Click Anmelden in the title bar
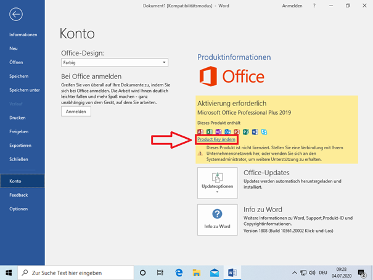This screenshot has width=373, height=280. (292, 6)
